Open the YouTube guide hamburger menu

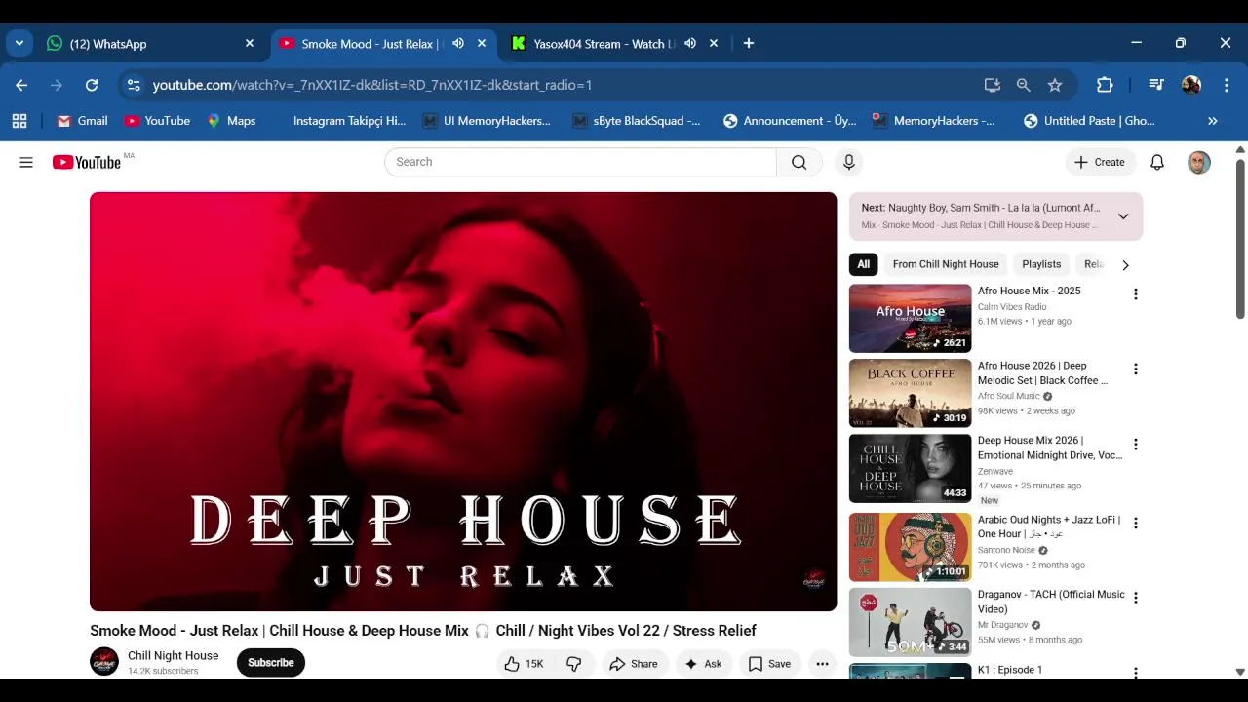[26, 162]
